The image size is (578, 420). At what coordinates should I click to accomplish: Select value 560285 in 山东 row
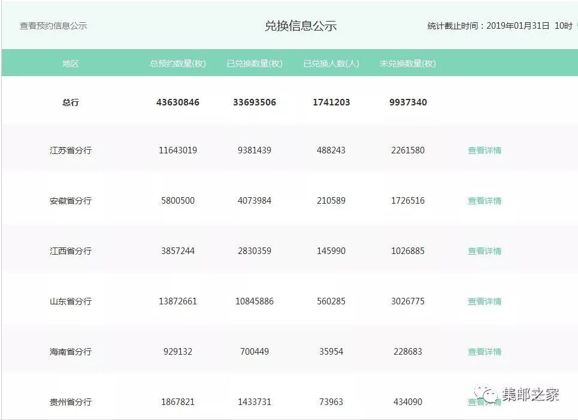[x=331, y=301]
